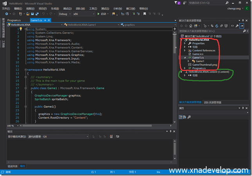Click the categorized view icon in Properties panel
This screenshot has width=252, height=176.
181,117
